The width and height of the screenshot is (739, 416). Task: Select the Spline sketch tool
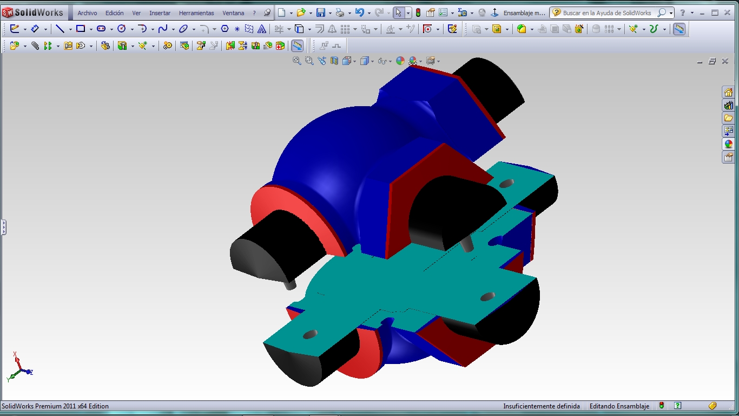pyautogui.click(x=163, y=29)
